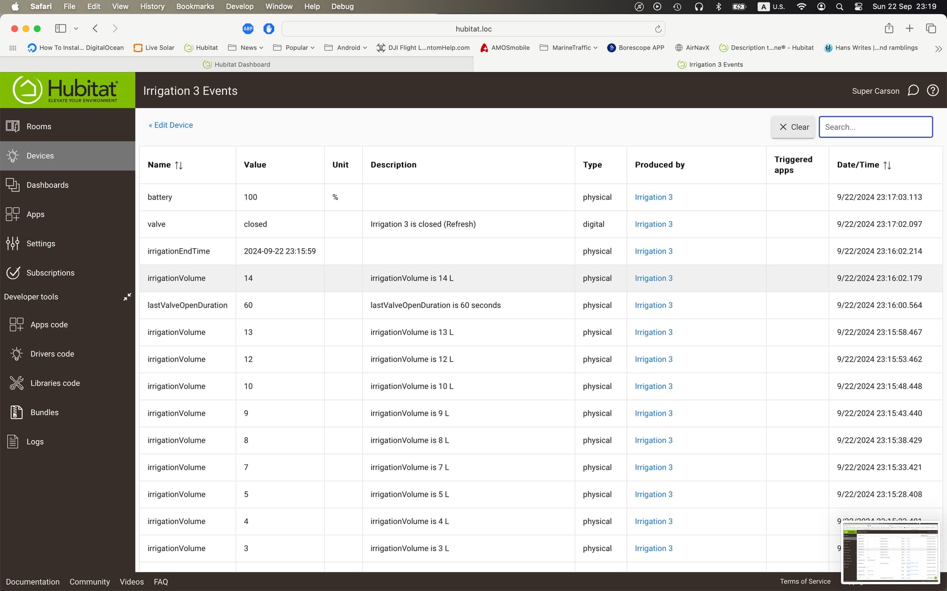This screenshot has height=591, width=947.
Task: Open macOS Control Center icon
Action: (858, 6)
